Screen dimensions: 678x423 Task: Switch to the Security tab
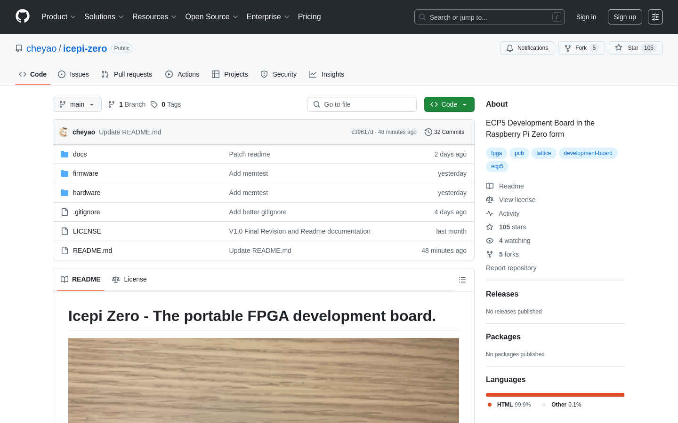279,74
